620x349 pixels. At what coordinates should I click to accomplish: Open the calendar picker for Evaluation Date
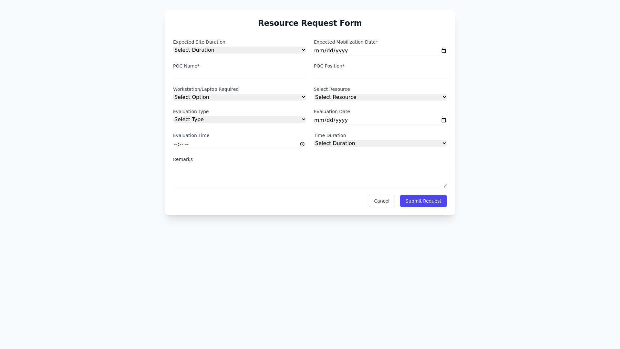[443, 120]
